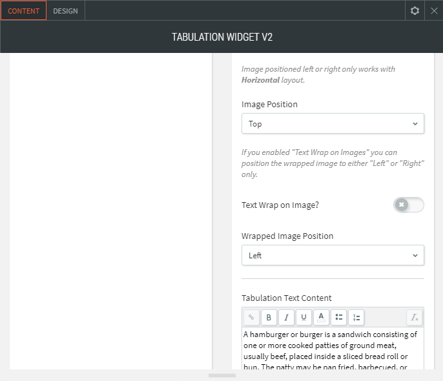Apply underline formatting in text editor

304,317
